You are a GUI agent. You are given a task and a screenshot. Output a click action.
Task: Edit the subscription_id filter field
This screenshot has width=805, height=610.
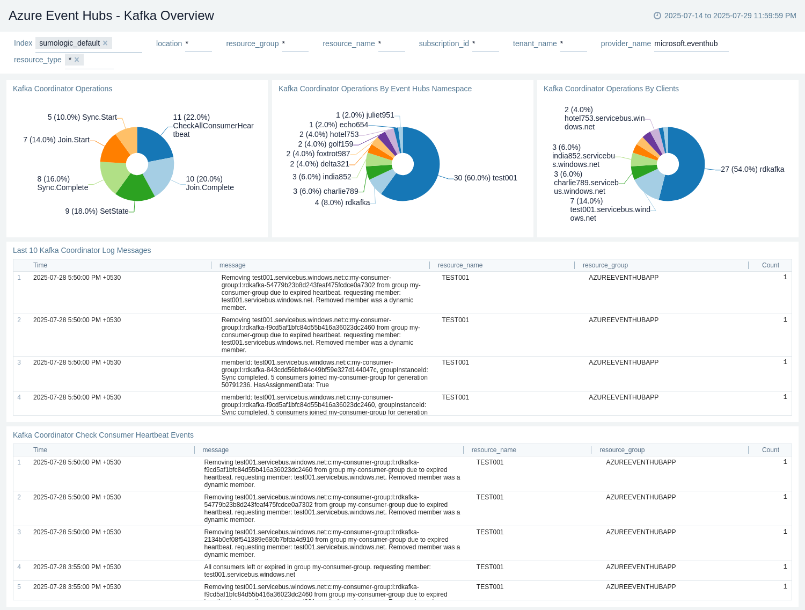(486, 43)
